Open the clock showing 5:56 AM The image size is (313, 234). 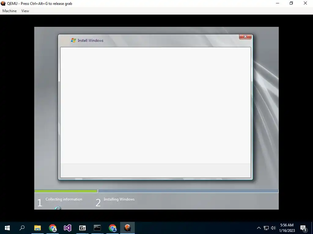coord(287,228)
